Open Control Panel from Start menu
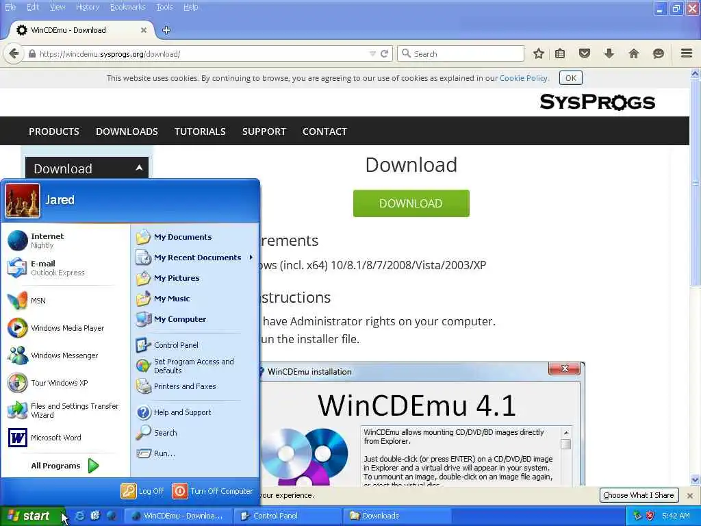 coord(195,345)
